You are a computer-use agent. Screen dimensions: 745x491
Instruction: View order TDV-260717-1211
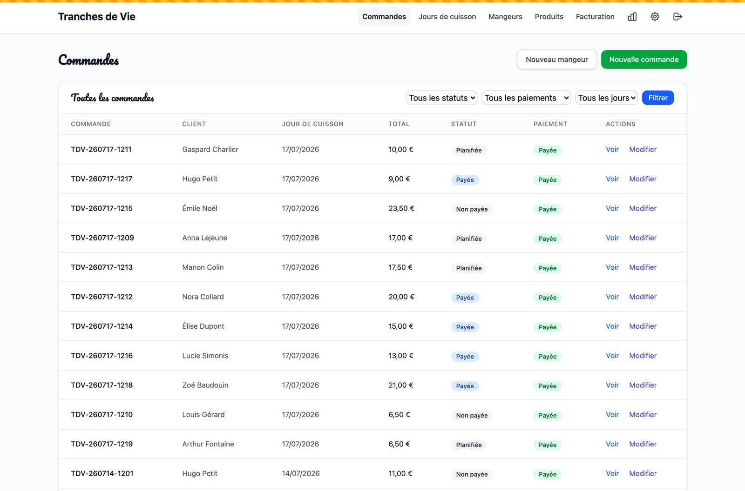pyautogui.click(x=612, y=149)
